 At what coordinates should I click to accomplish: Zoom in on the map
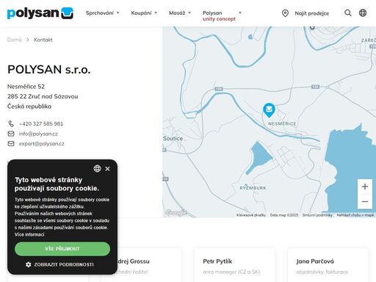click(x=365, y=187)
